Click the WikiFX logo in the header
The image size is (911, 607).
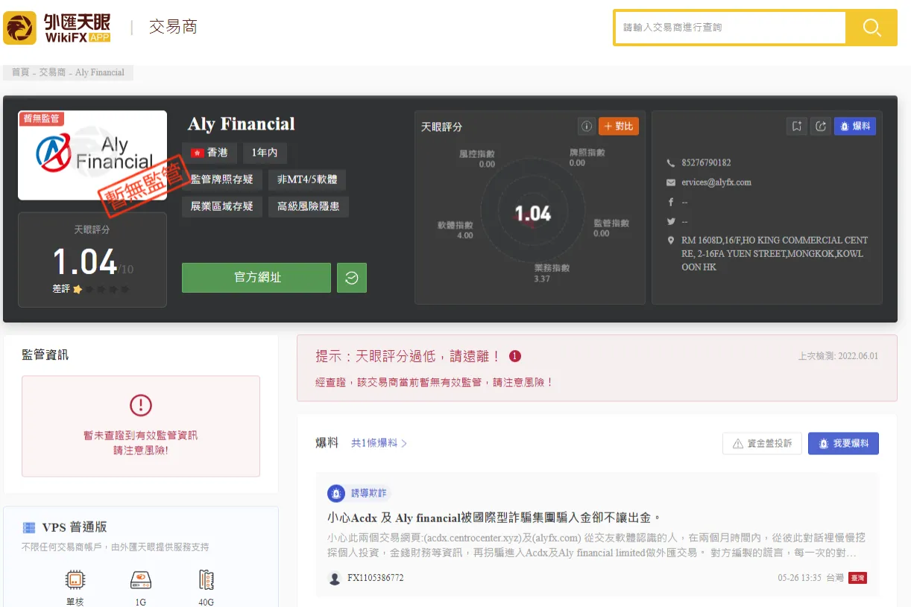pos(57,28)
